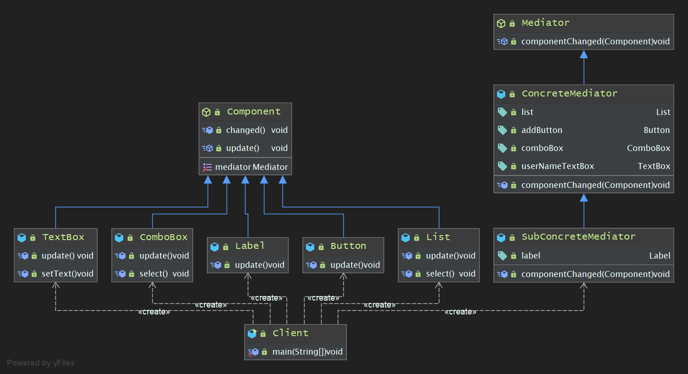The image size is (688, 374).
Task: Click the ComboBox class icon
Action: (119, 237)
